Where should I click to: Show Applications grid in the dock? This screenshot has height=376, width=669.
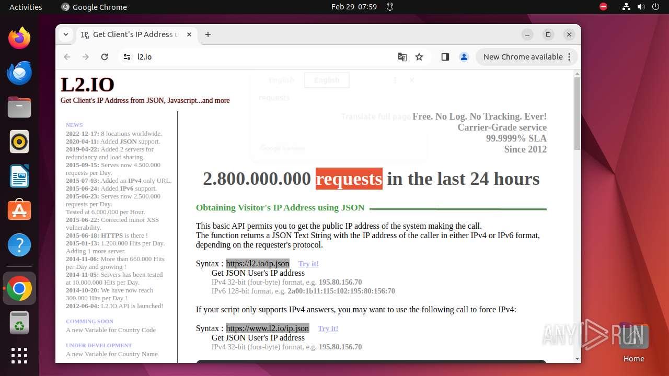coord(19,356)
